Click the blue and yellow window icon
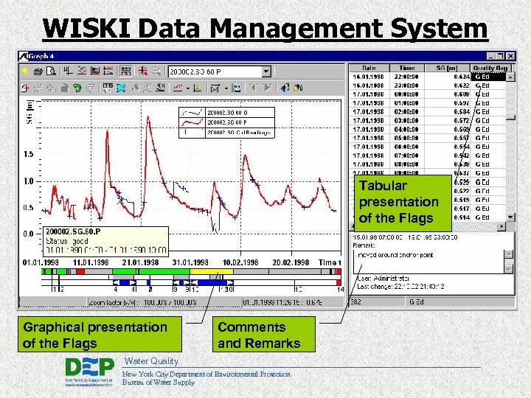 (285, 88)
